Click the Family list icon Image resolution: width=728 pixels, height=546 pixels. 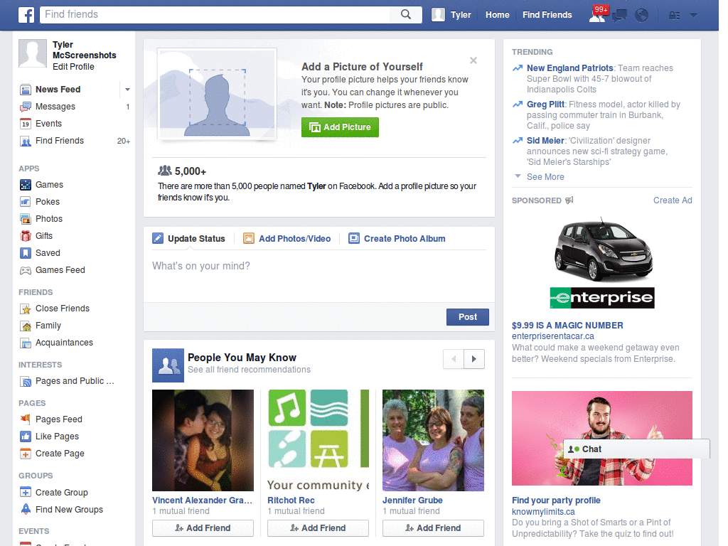26,326
